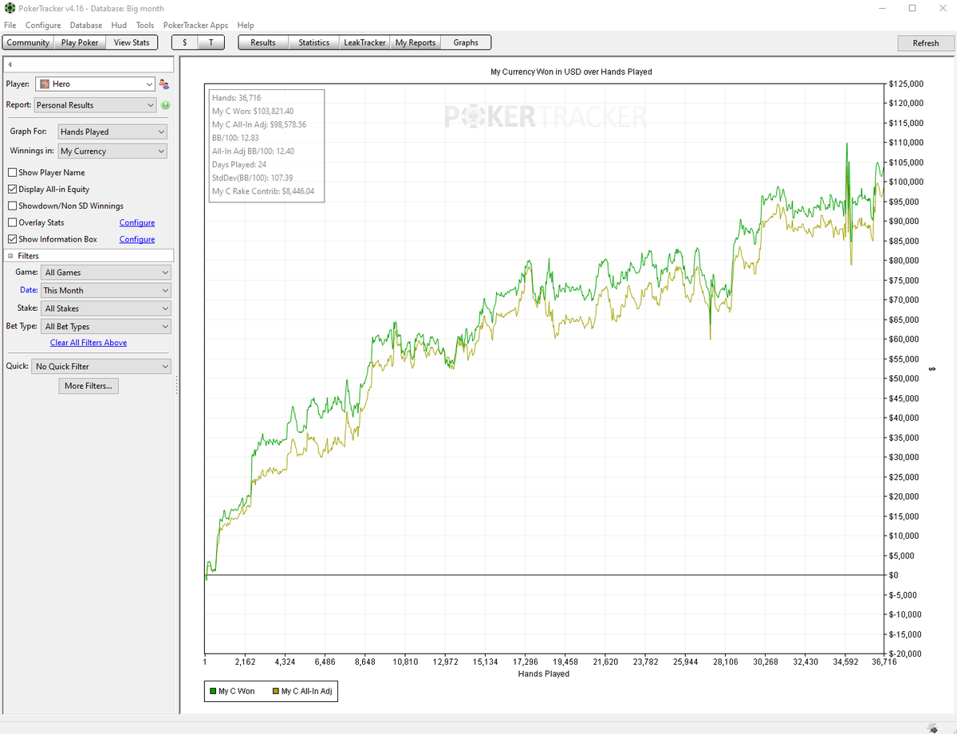Image resolution: width=957 pixels, height=734 pixels.
Task: Switch to the Results tab
Action: pos(263,42)
